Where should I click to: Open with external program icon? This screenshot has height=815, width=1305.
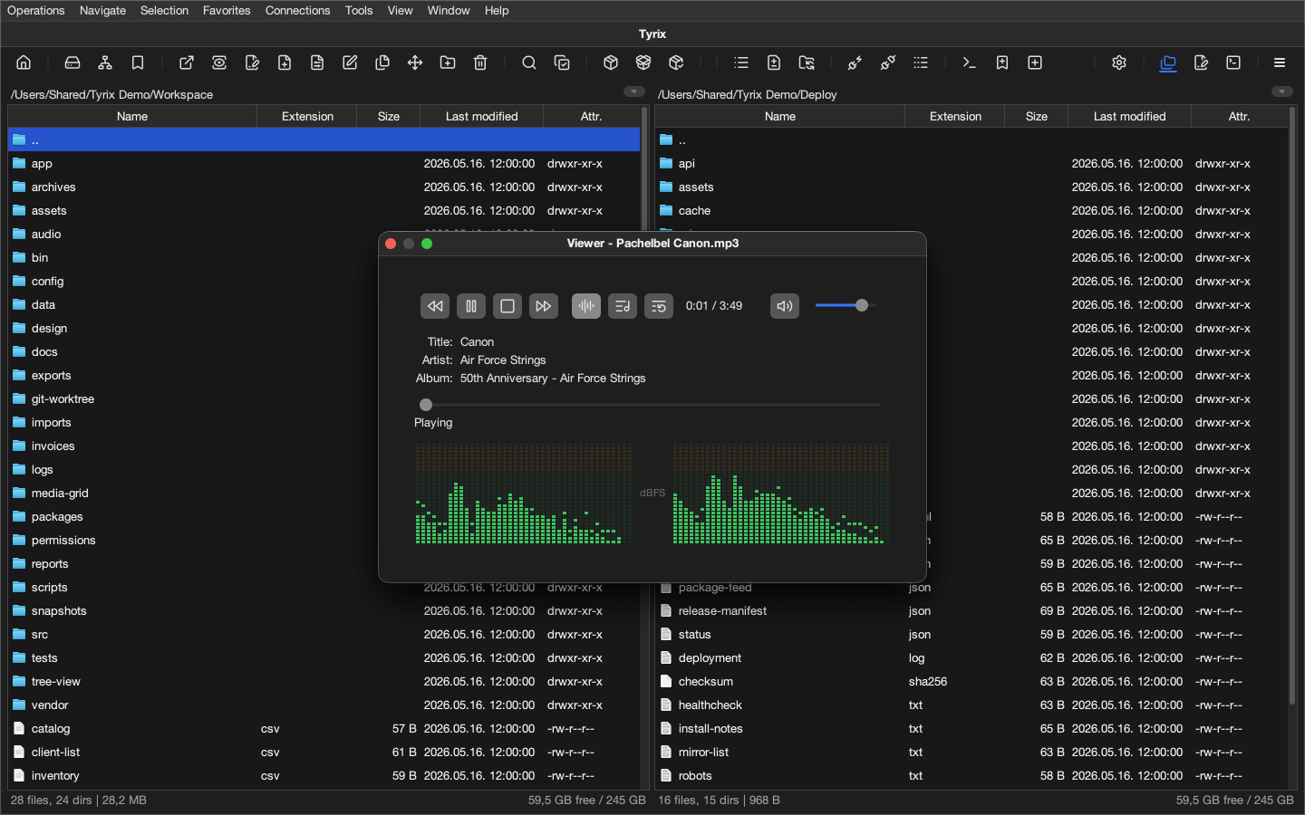click(x=187, y=62)
